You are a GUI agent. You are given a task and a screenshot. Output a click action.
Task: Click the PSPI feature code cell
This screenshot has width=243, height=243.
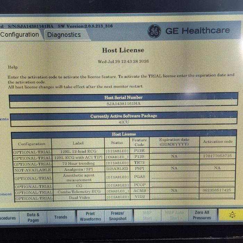pyautogui.click(x=140, y=168)
